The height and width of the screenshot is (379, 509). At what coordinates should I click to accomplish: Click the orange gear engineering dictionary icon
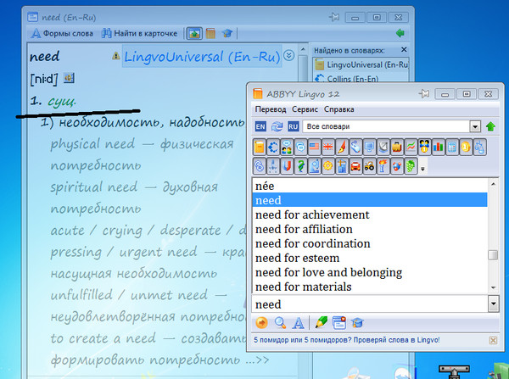point(328,166)
